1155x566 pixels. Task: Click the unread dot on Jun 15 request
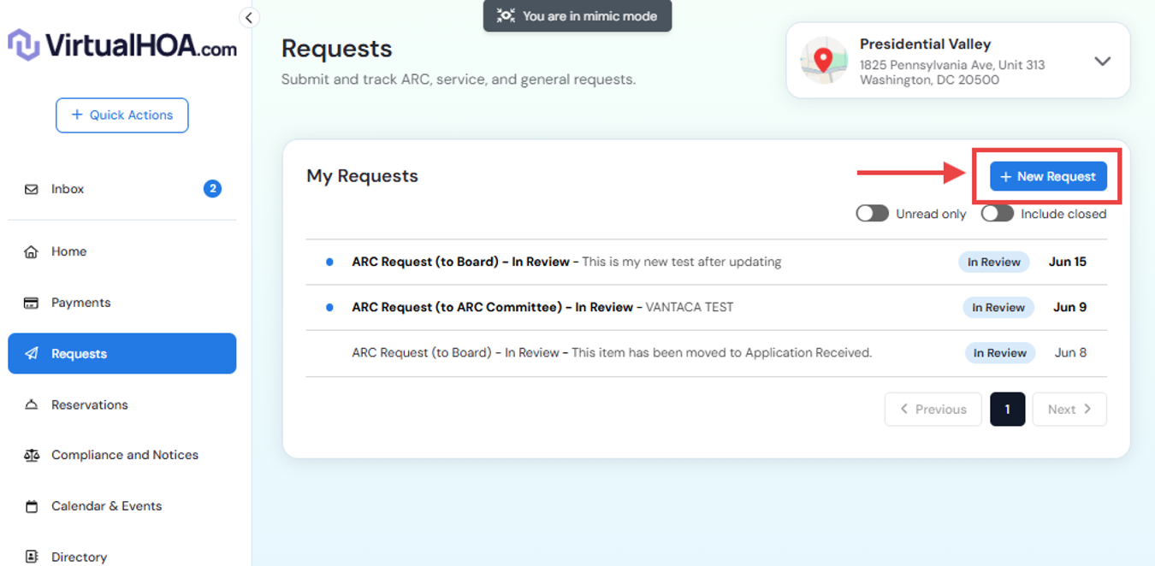(329, 262)
